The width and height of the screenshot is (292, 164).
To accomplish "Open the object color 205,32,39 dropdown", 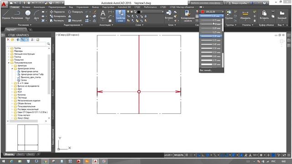I will (223, 12).
